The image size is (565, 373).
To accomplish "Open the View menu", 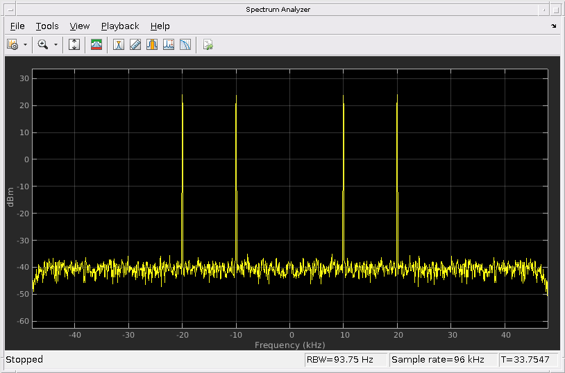I will point(80,26).
